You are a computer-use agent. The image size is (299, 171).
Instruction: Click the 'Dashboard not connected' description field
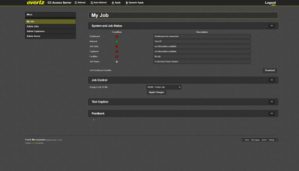pyautogui.click(x=202, y=36)
